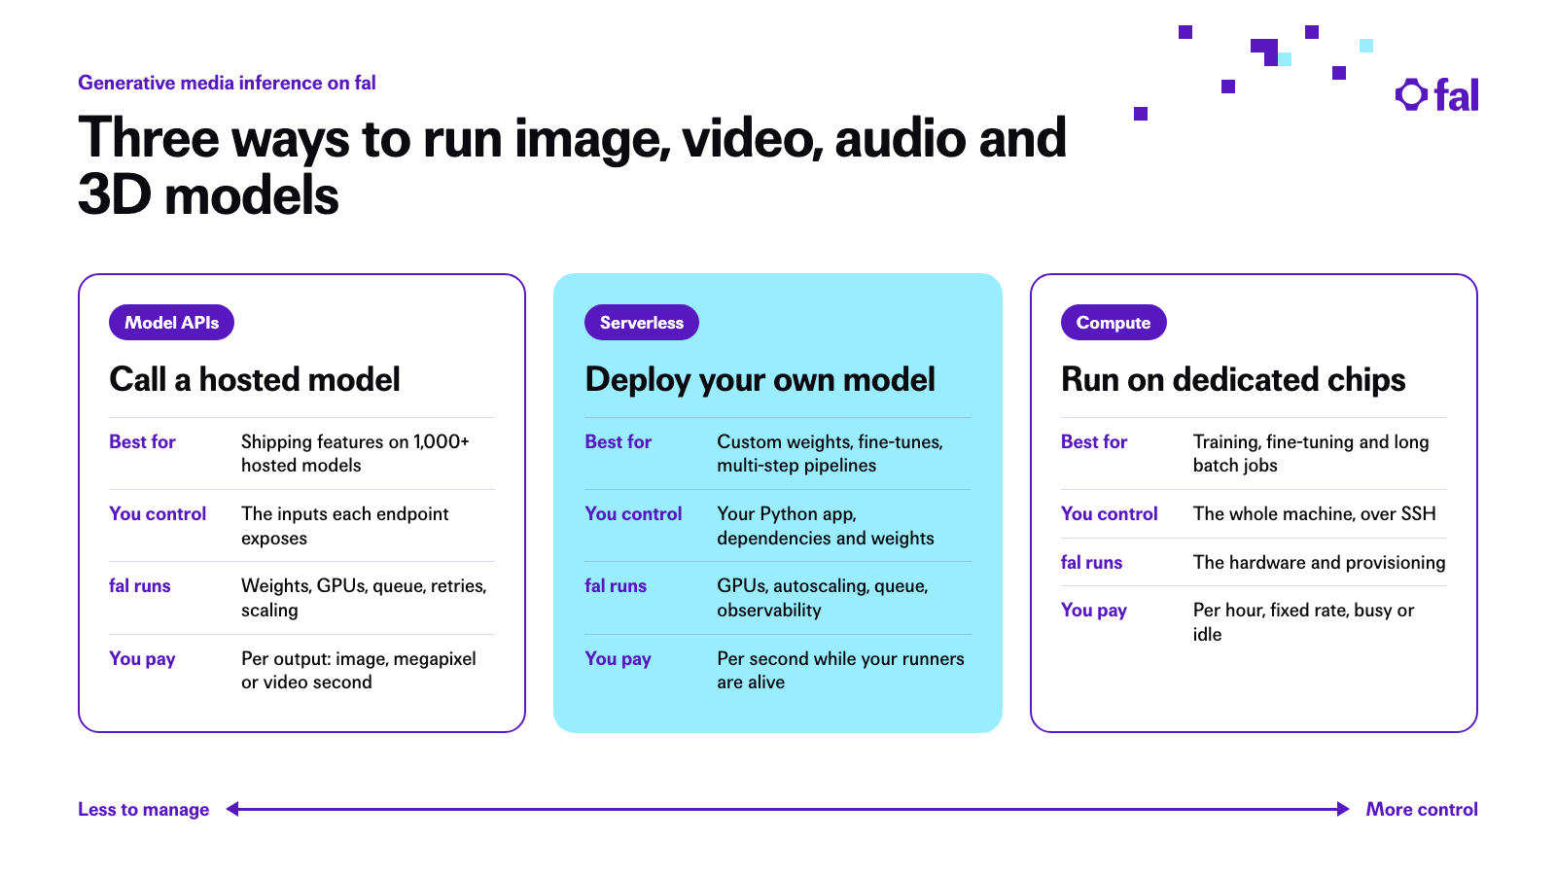Viewport: 1556px width, 875px height.
Task: Click 'fal runs' label in Model APIs card
Action: click(x=140, y=586)
